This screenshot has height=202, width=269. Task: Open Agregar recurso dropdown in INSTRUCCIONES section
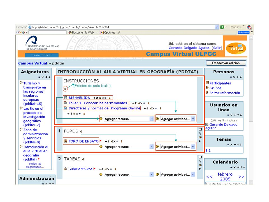129,119
